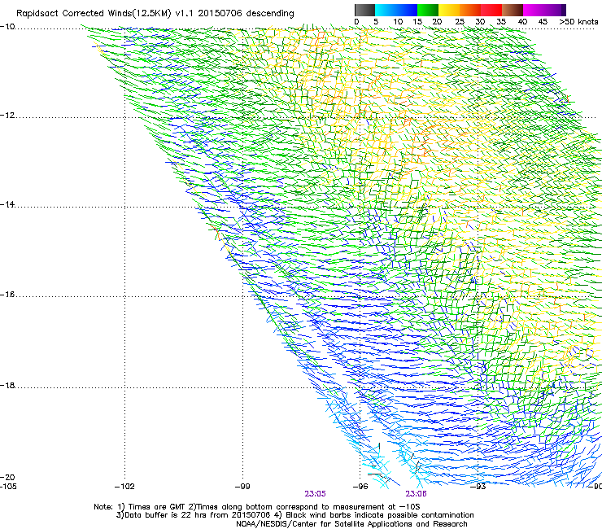The height and width of the screenshot is (529, 602).
Task: Click the yellow 20–25 knots legend swatch
Action: pos(449,10)
